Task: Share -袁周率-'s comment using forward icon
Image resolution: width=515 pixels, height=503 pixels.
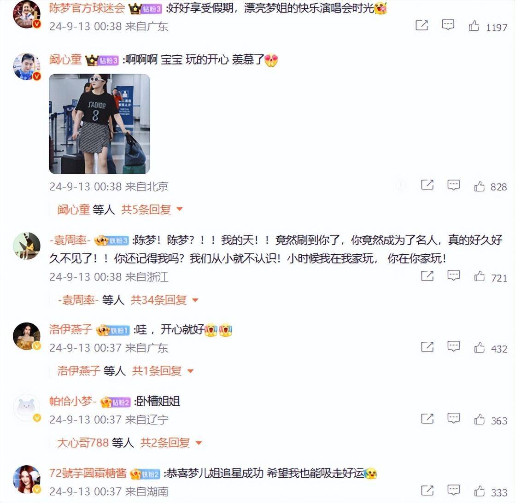Action: [427, 276]
